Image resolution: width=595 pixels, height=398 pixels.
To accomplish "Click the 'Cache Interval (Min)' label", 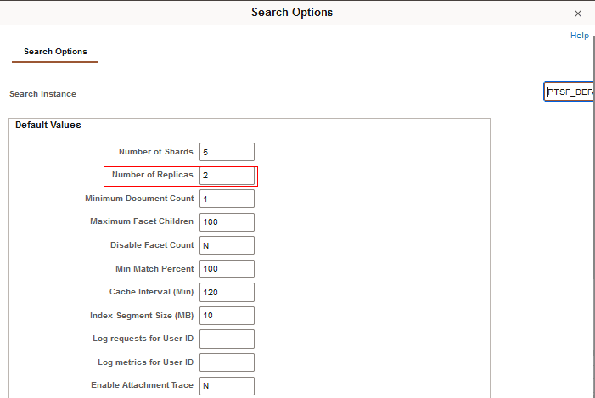I will tap(151, 292).
